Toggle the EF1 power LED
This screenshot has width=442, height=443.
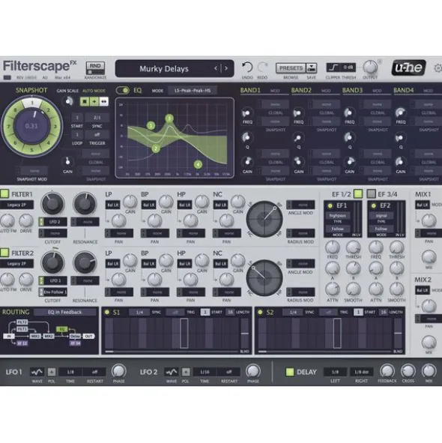click(330, 206)
